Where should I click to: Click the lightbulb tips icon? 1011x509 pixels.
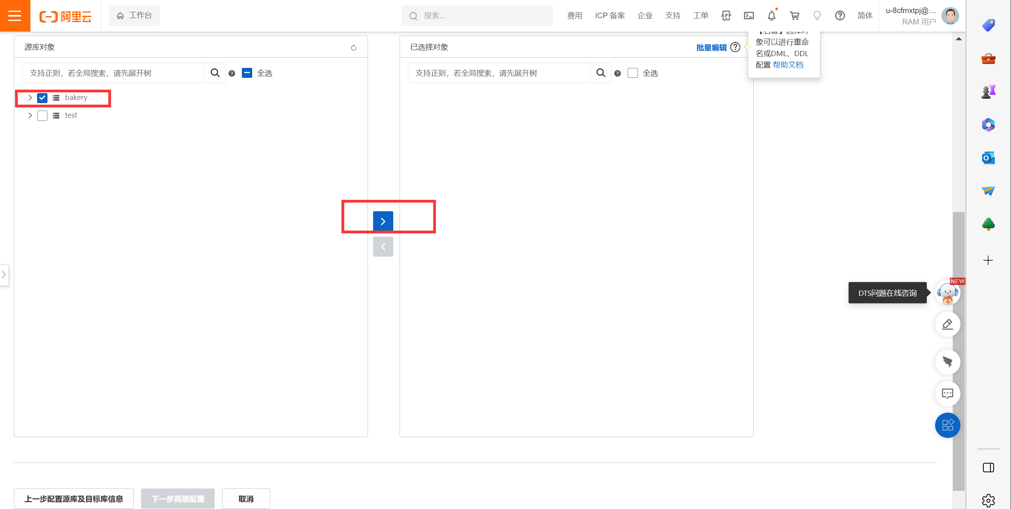coord(817,16)
